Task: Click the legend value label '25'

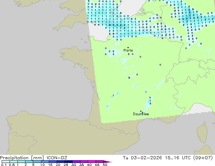Action: coord(66,165)
